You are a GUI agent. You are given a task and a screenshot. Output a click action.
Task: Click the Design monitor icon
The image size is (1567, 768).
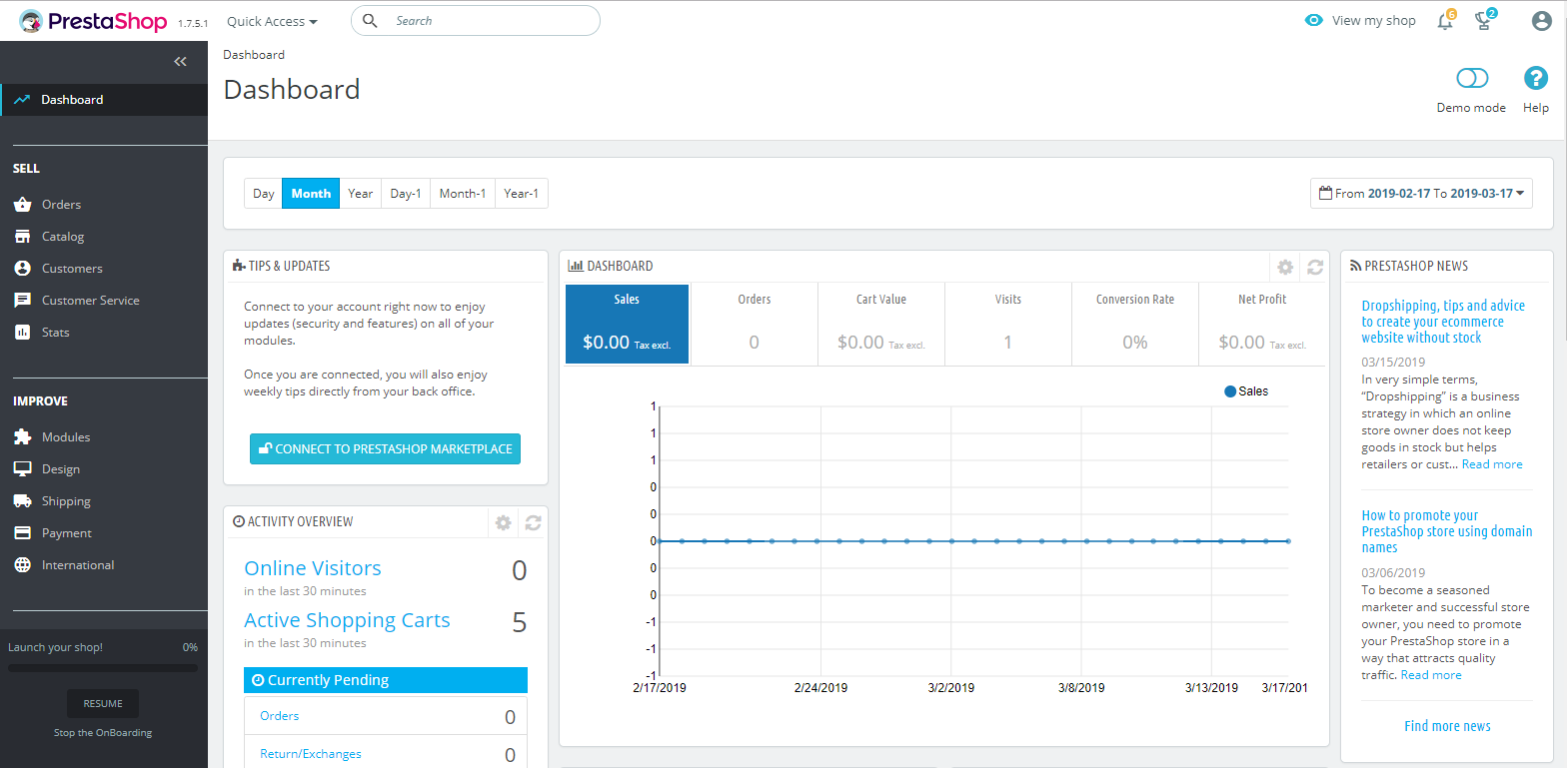pyautogui.click(x=22, y=469)
